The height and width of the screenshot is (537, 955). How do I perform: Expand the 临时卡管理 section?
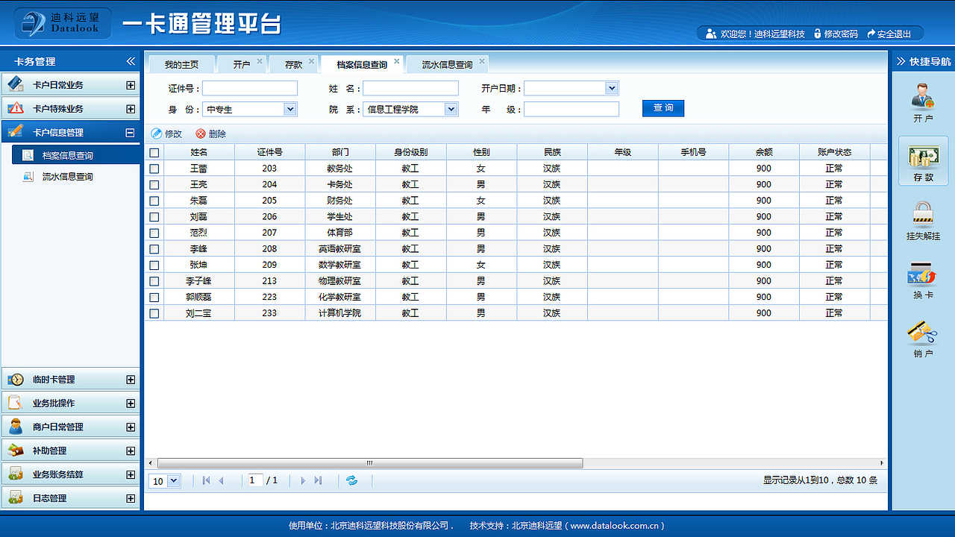tap(131, 380)
